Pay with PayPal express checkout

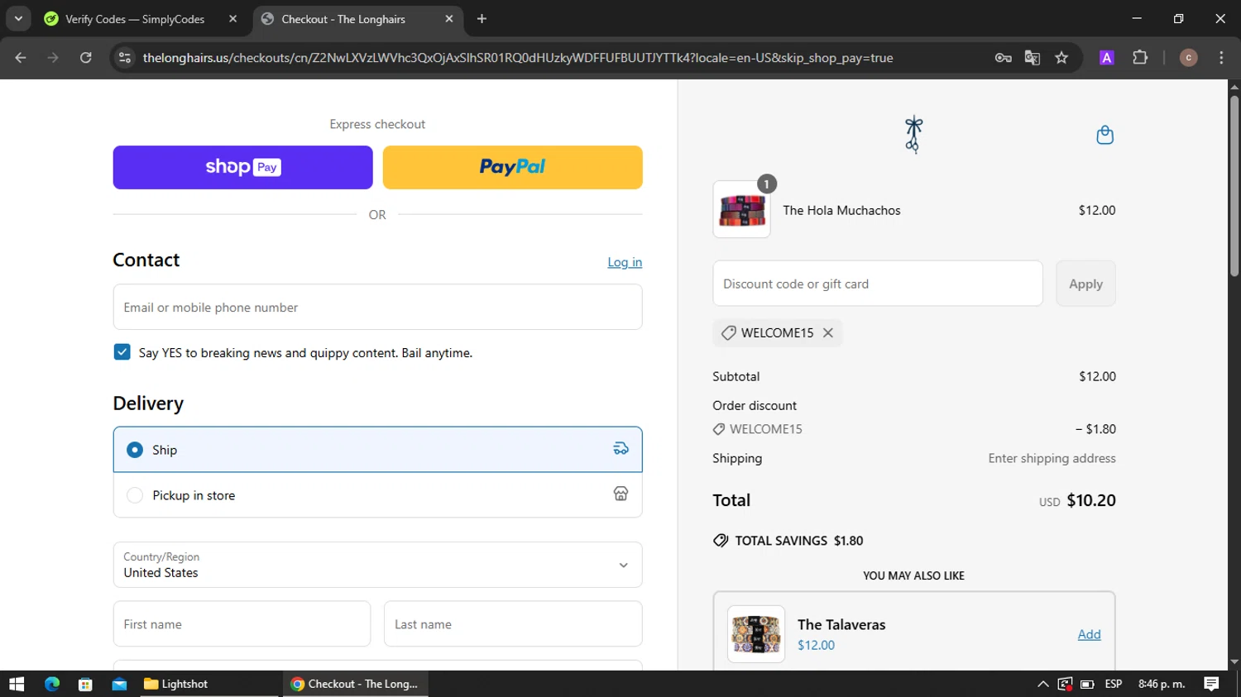[x=512, y=167]
